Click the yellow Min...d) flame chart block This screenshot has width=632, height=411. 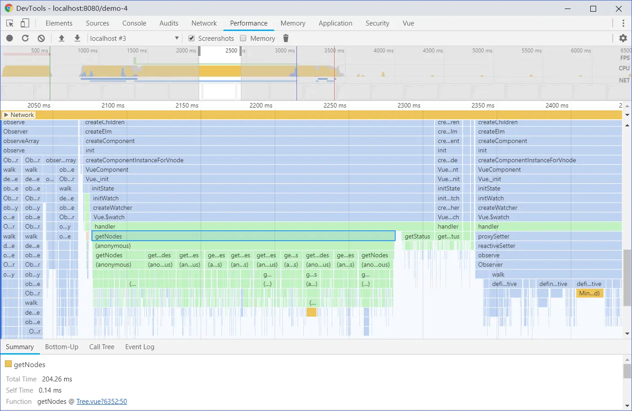click(x=589, y=294)
